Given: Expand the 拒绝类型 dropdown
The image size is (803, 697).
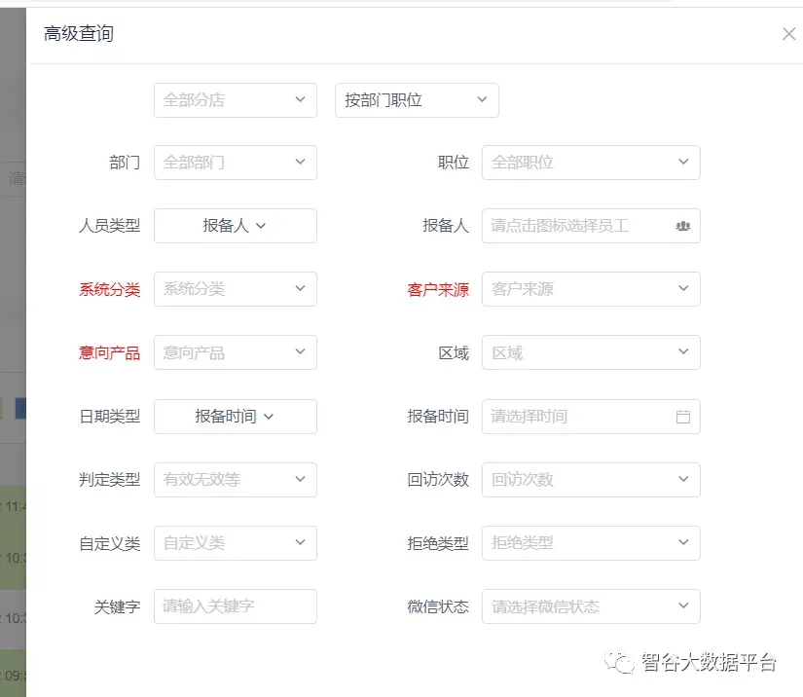Looking at the screenshot, I should pyautogui.click(x=590, y=543).
